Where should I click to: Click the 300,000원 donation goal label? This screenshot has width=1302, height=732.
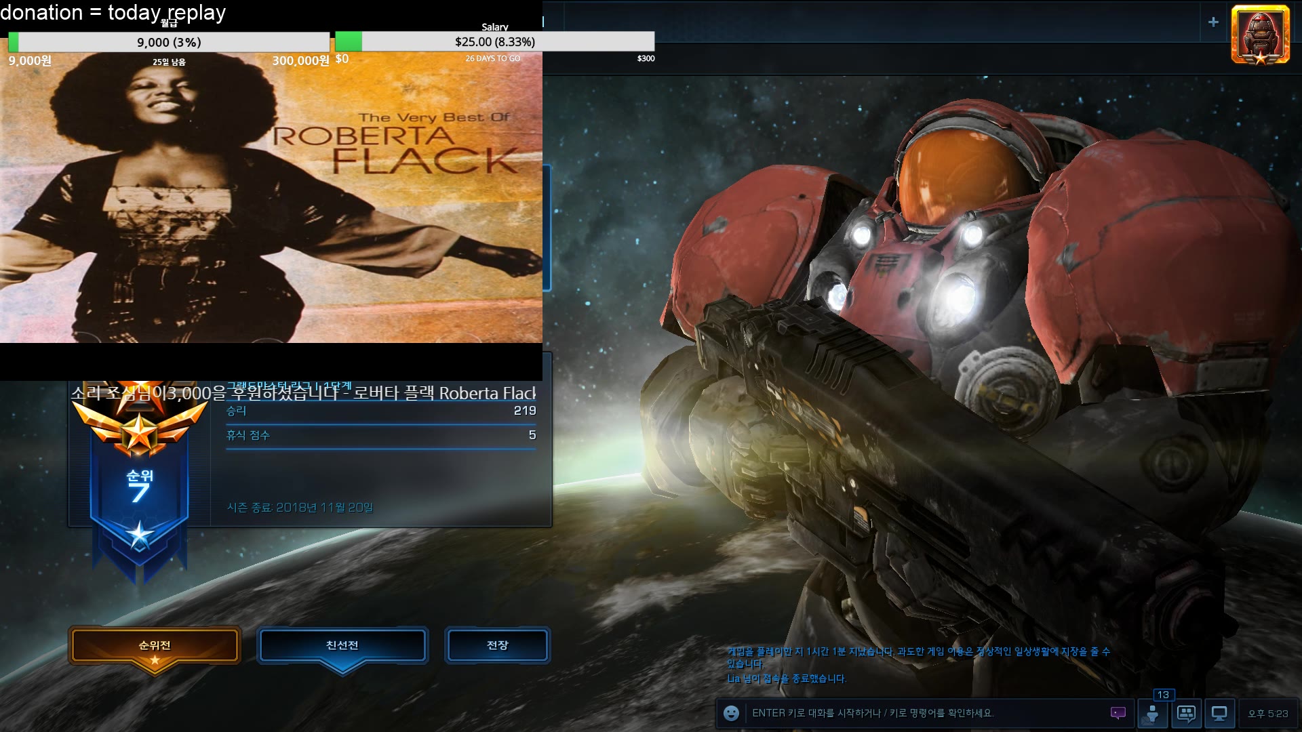pos(300,60)
